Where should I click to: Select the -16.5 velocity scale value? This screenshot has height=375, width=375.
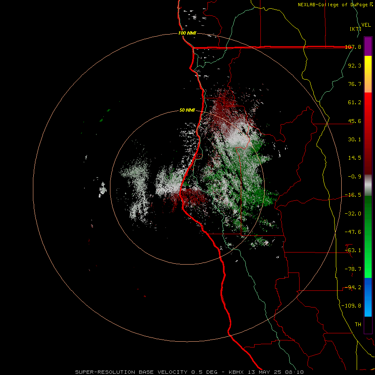point(353,195)
